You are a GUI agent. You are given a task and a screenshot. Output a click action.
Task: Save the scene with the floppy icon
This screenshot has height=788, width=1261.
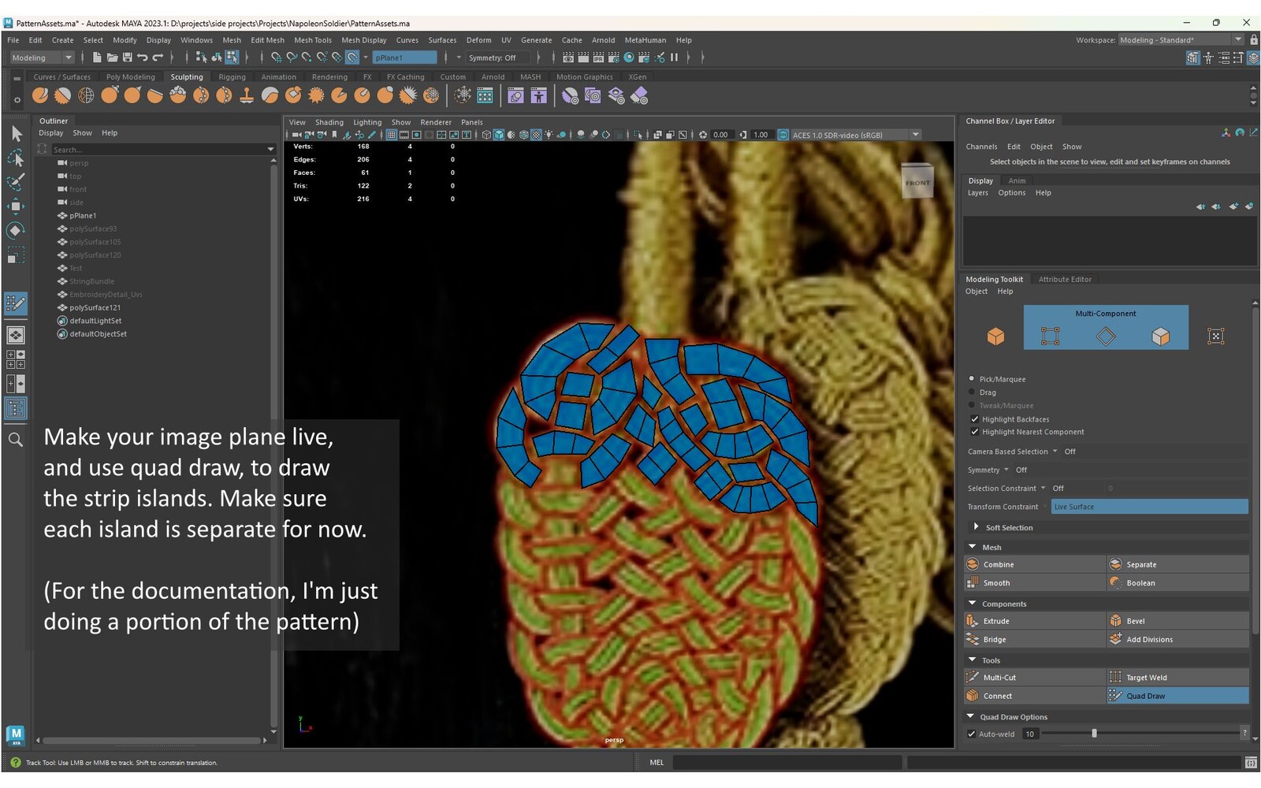(127, 58)
